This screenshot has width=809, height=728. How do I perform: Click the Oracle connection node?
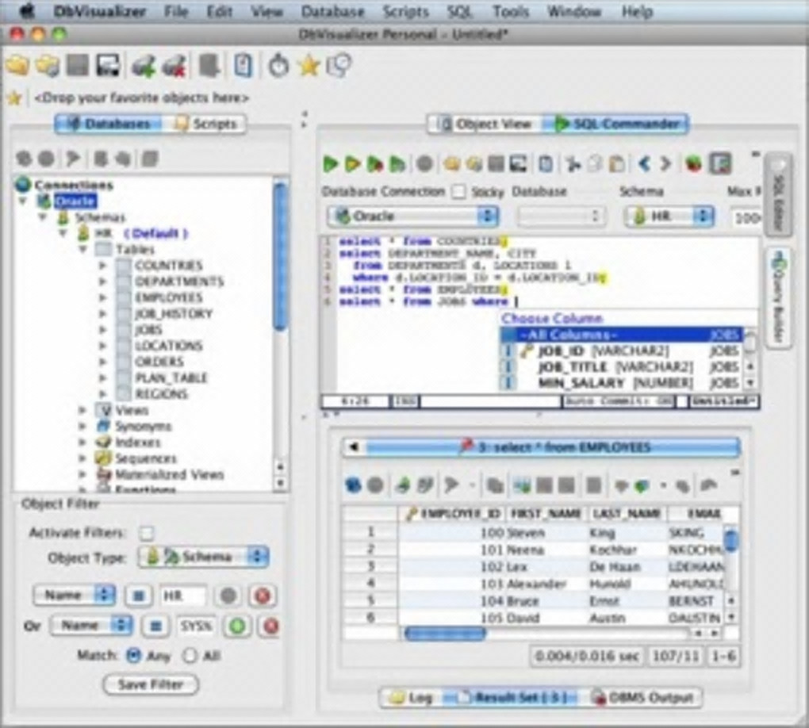75,201
